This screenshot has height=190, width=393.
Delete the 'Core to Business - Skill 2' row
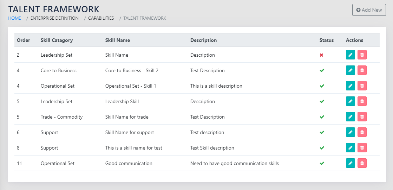point(362,70)
